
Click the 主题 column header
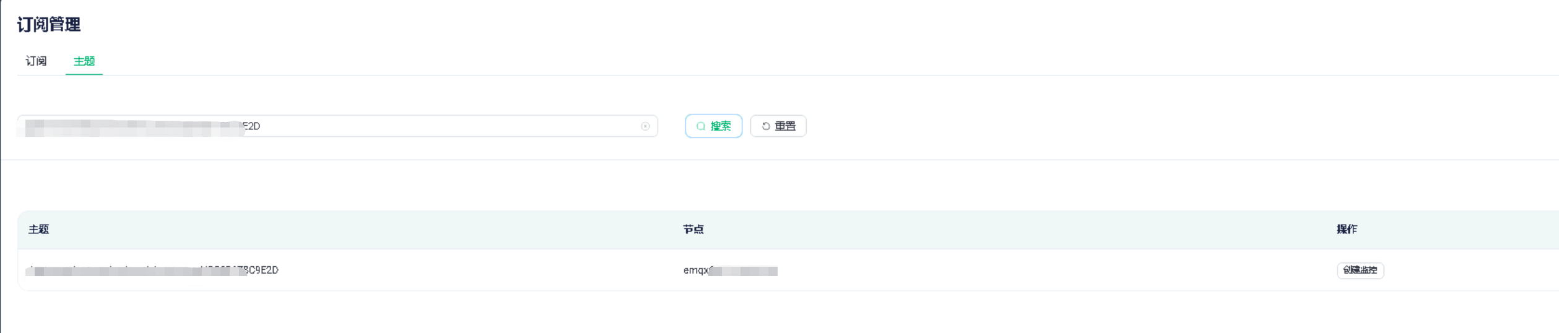38,230
